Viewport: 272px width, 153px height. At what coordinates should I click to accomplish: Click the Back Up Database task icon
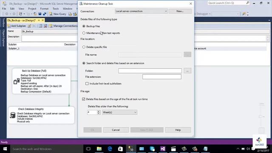click(x=17, y=81)
